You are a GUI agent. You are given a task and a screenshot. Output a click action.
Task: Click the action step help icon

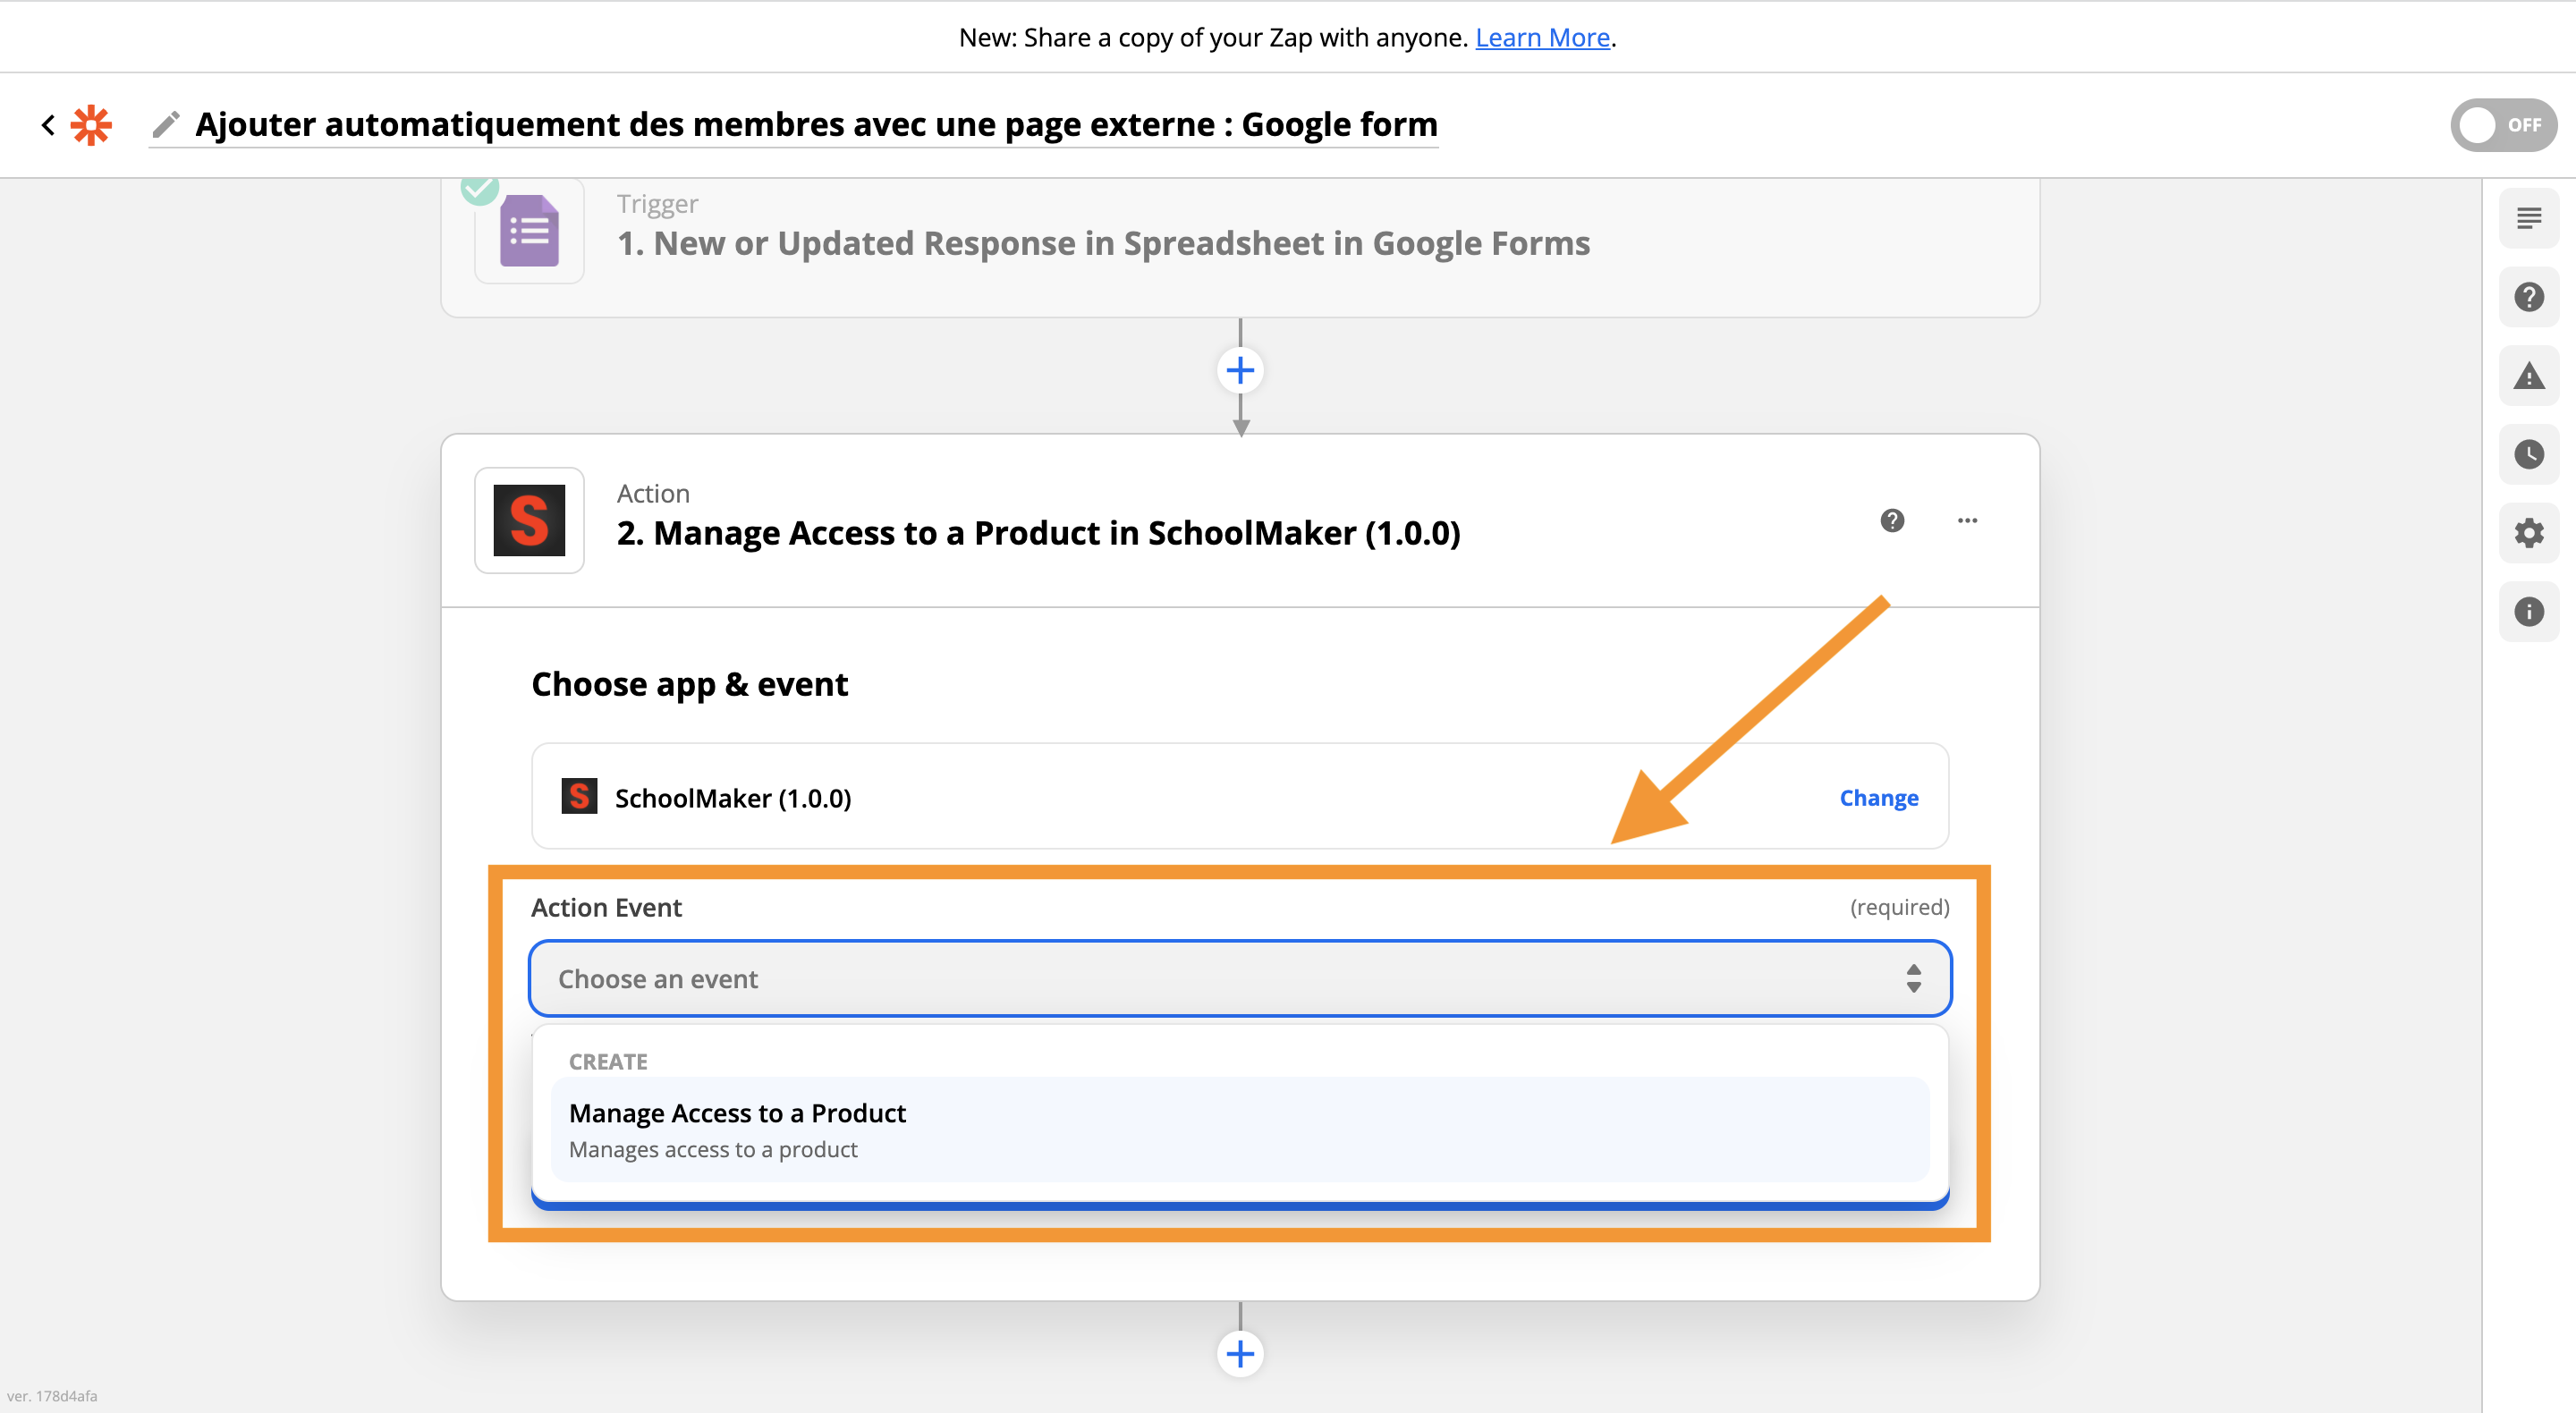1891,520
